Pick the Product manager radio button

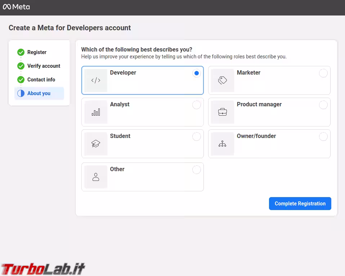(323, 105)
